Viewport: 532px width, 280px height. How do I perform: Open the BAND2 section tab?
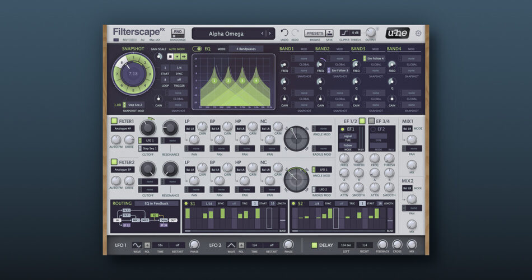click(x=322, y=49)
